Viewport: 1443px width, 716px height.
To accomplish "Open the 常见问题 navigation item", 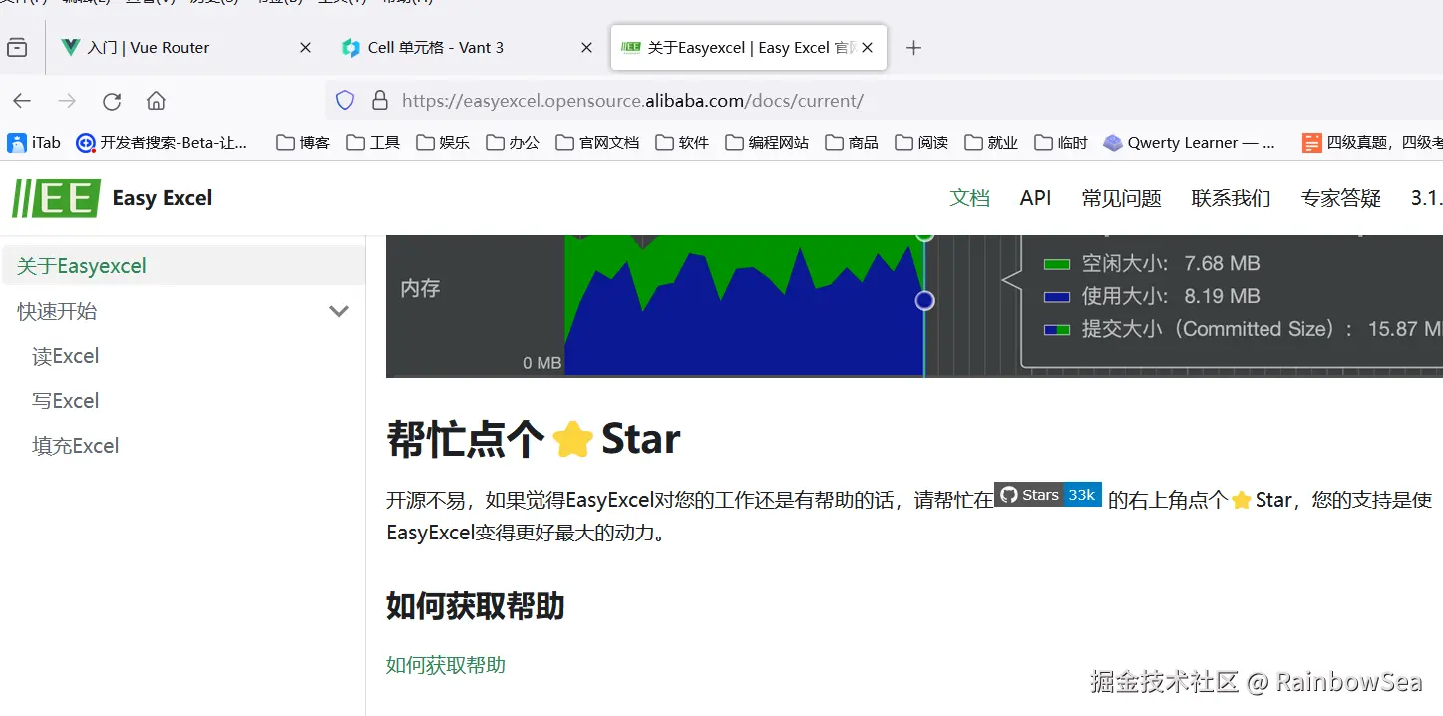I will pyautogui.click(x=1121, y=198).
